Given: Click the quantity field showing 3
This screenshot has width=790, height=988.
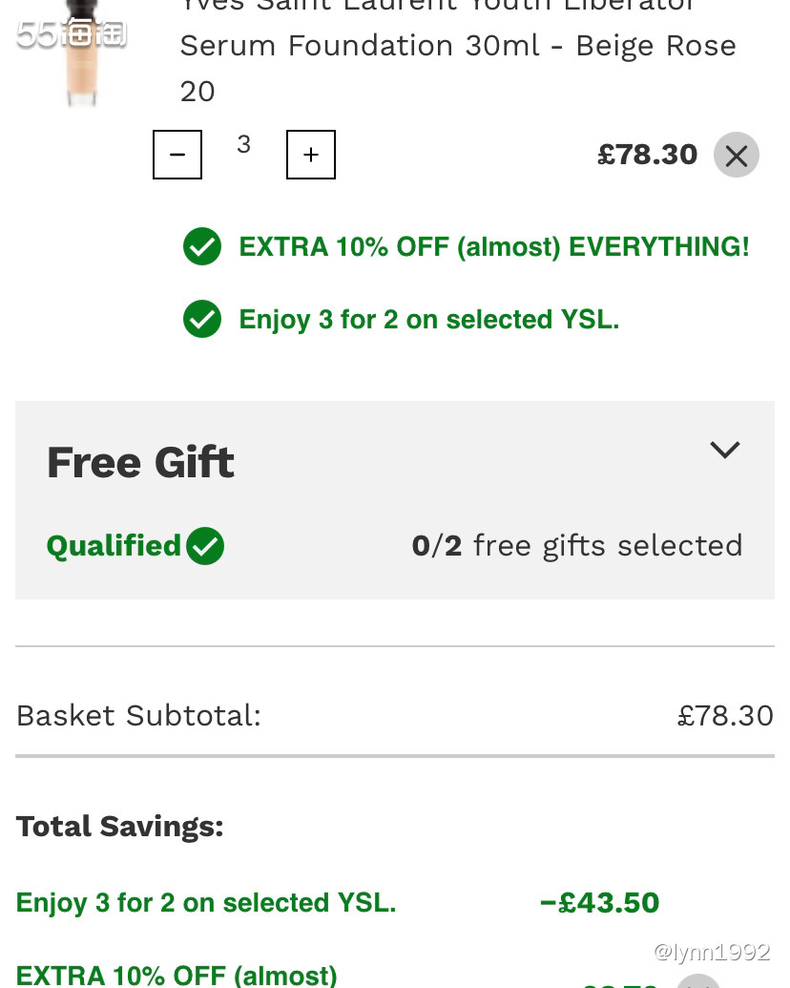Looking at the screenshot, I should click(244, 145).
